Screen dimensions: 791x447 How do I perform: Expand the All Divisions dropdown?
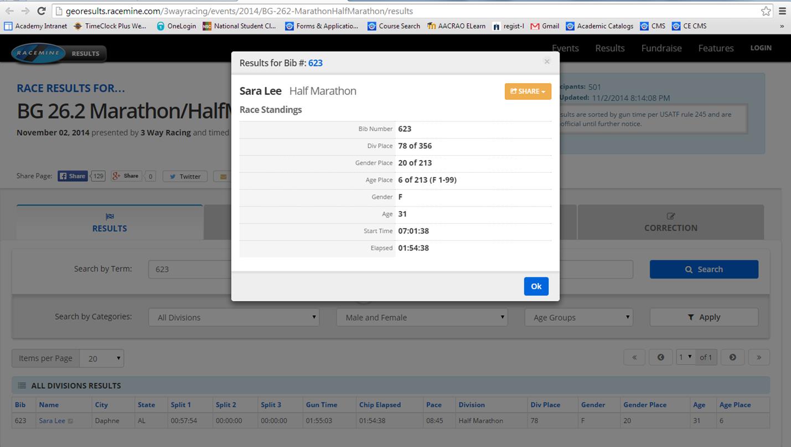(x=234, y=317)
